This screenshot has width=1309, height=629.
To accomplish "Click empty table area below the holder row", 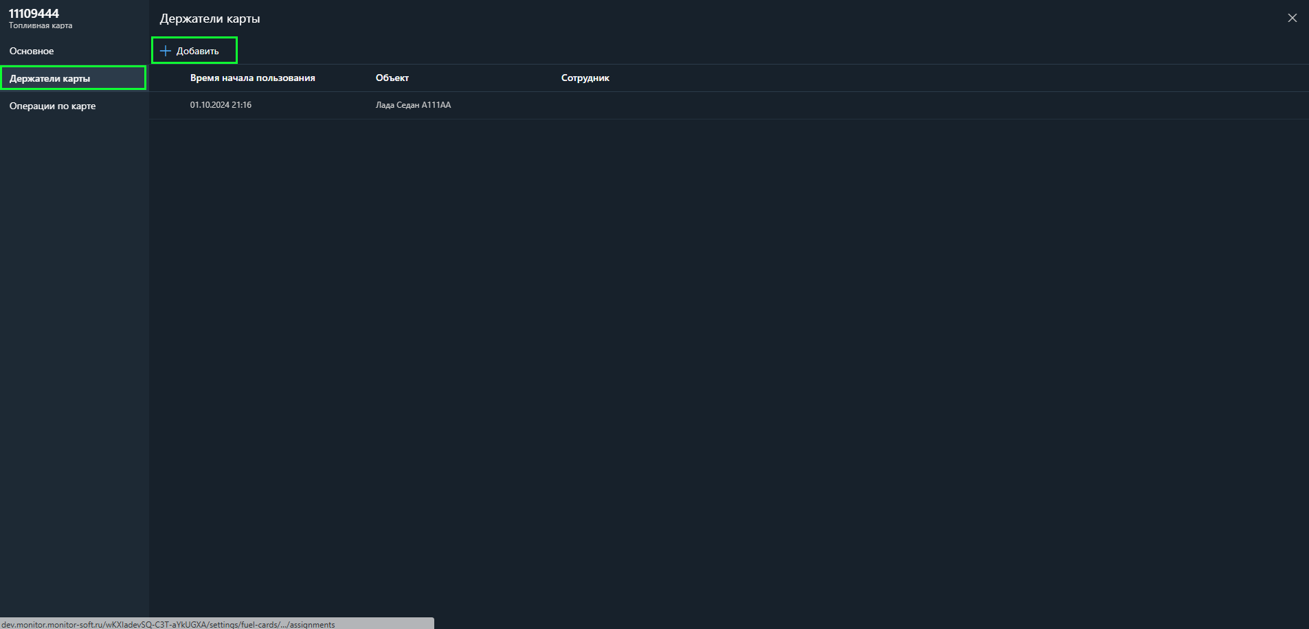I will click(x=687, y=343).
